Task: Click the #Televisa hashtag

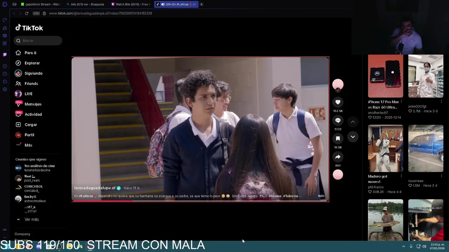Action: (290, 196)
